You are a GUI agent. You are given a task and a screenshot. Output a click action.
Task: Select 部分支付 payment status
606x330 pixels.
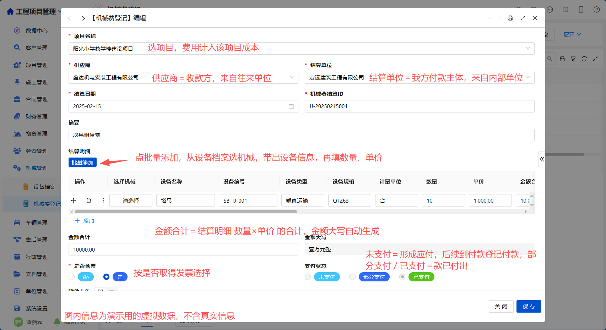tap(352, 277)
